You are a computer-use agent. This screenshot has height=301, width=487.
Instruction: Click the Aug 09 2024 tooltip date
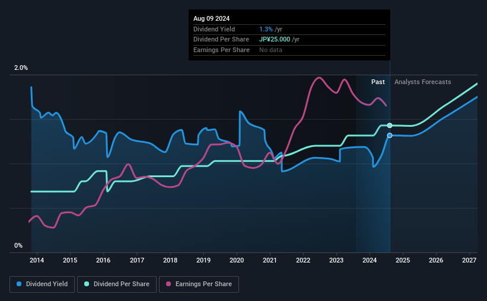pos(212,18)
